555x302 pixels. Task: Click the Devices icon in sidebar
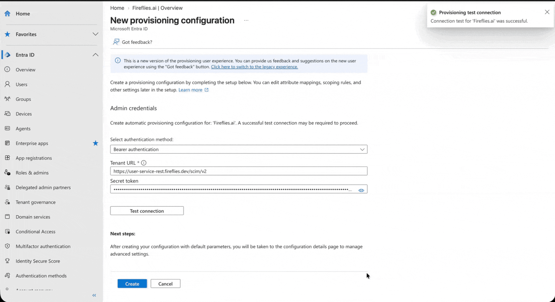click(8, 114)
